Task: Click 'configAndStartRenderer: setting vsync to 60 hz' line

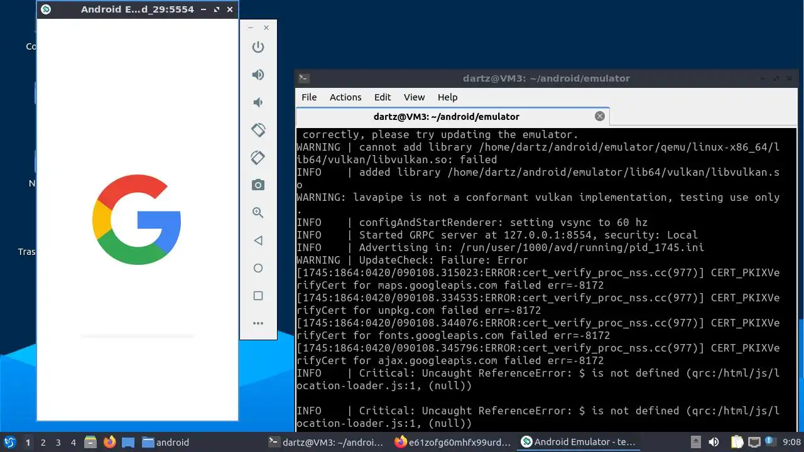Action: [472, 222]
